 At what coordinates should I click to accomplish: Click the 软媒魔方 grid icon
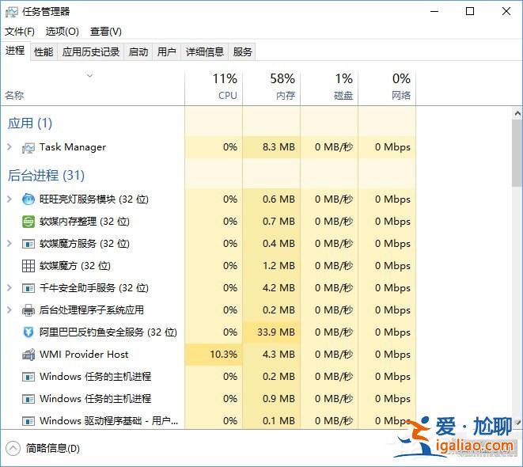tap(28, 266)
